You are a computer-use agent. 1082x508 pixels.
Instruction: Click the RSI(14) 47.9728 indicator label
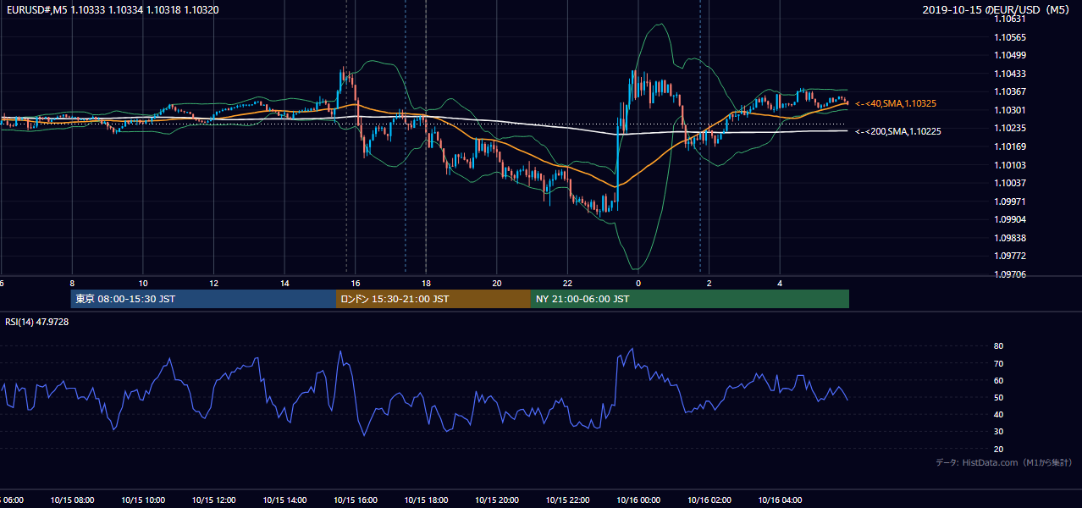click(36, 322)
